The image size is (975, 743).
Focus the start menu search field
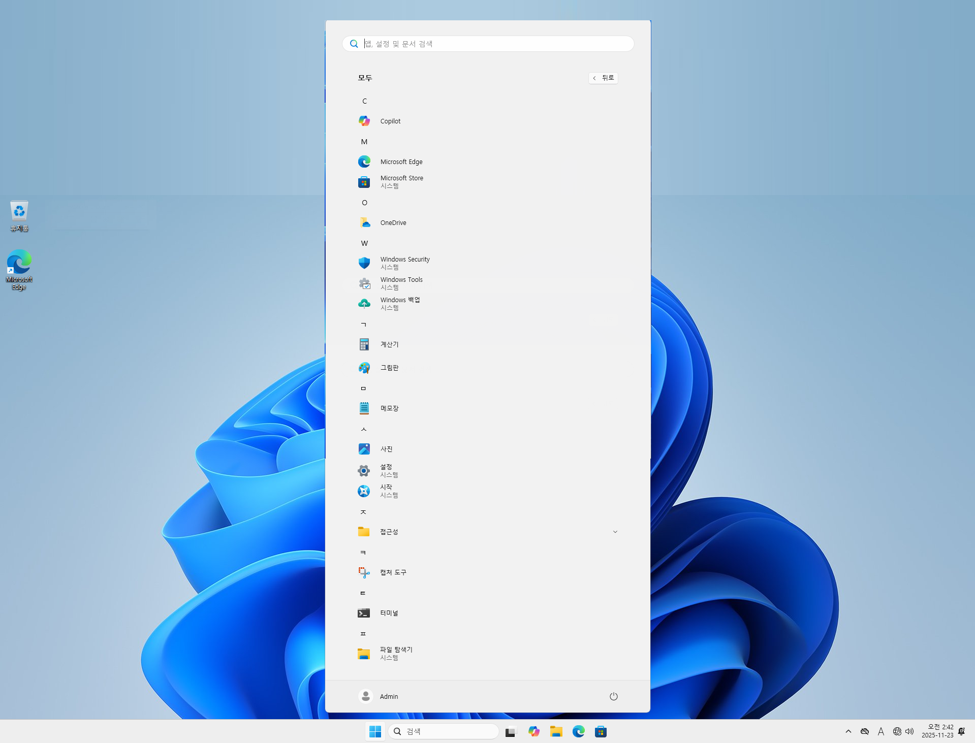[488, 44]
